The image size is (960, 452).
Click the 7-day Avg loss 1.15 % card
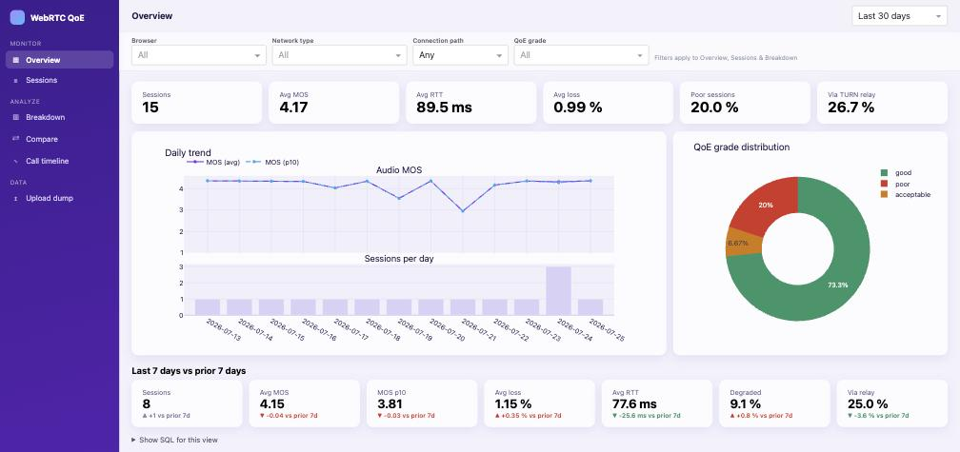click(x=539, y=403)
